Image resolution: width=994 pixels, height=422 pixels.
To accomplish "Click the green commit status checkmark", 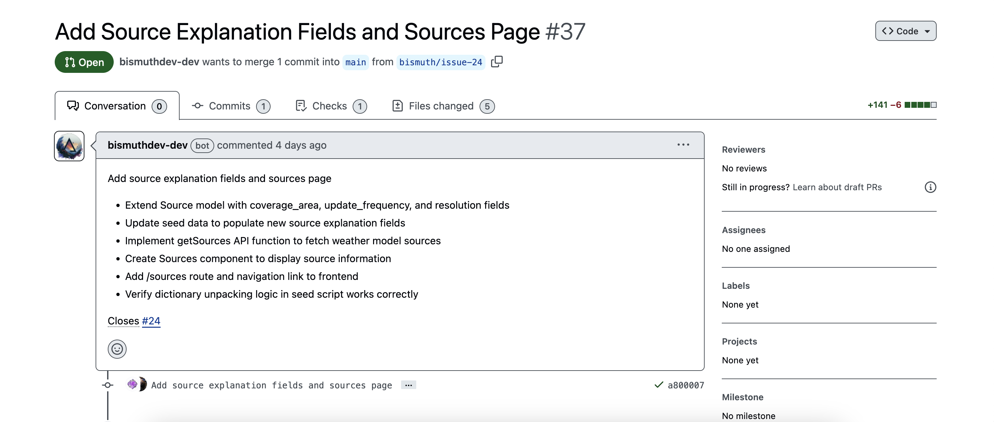I will [659, 385].
